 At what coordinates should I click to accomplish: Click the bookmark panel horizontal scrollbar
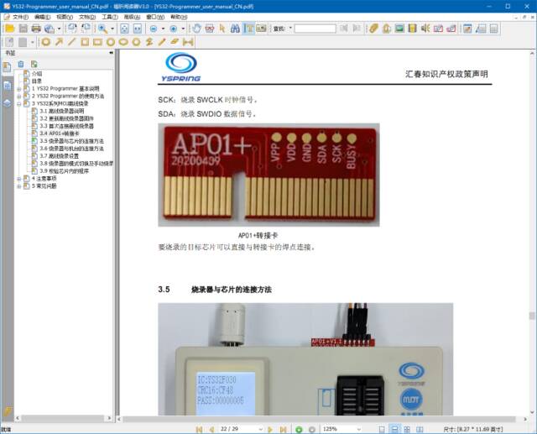pos(62,418)
